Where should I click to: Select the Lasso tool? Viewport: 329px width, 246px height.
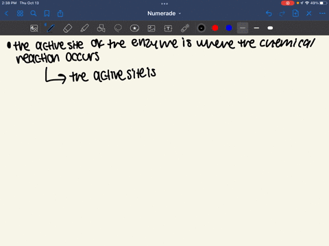(118, 28)
